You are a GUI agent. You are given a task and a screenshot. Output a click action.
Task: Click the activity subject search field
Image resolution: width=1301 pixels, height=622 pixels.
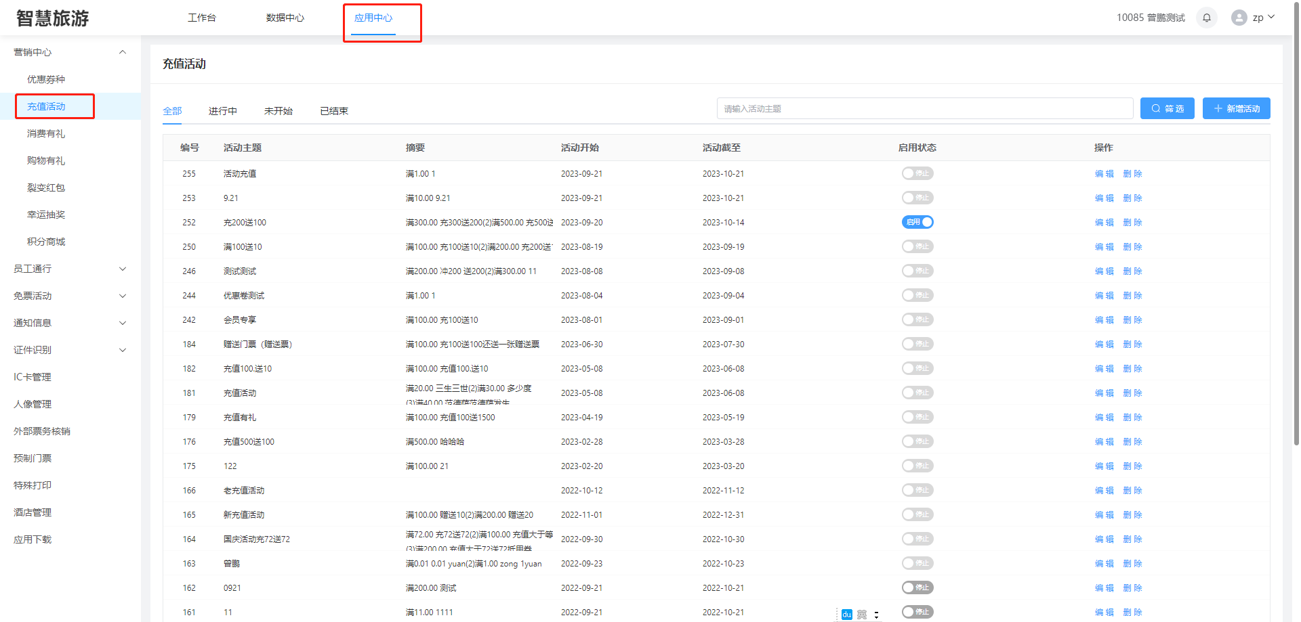click(x=924, y=108)
